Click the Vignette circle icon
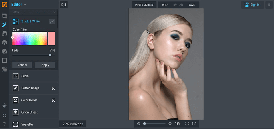Image resolution: width=274 pixels, height=129 pixels. (x=15, y=124)
